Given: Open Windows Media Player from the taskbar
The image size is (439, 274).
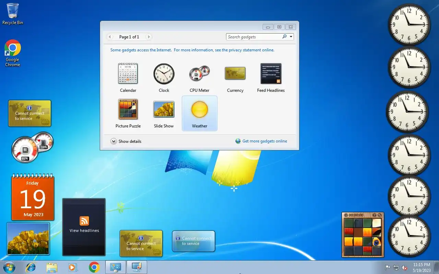Looking at the screenshot, I should point(73,267).
